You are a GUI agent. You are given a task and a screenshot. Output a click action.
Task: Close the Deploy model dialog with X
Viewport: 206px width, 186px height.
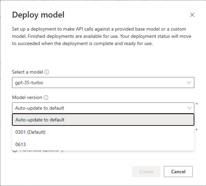tap(192, 15)
